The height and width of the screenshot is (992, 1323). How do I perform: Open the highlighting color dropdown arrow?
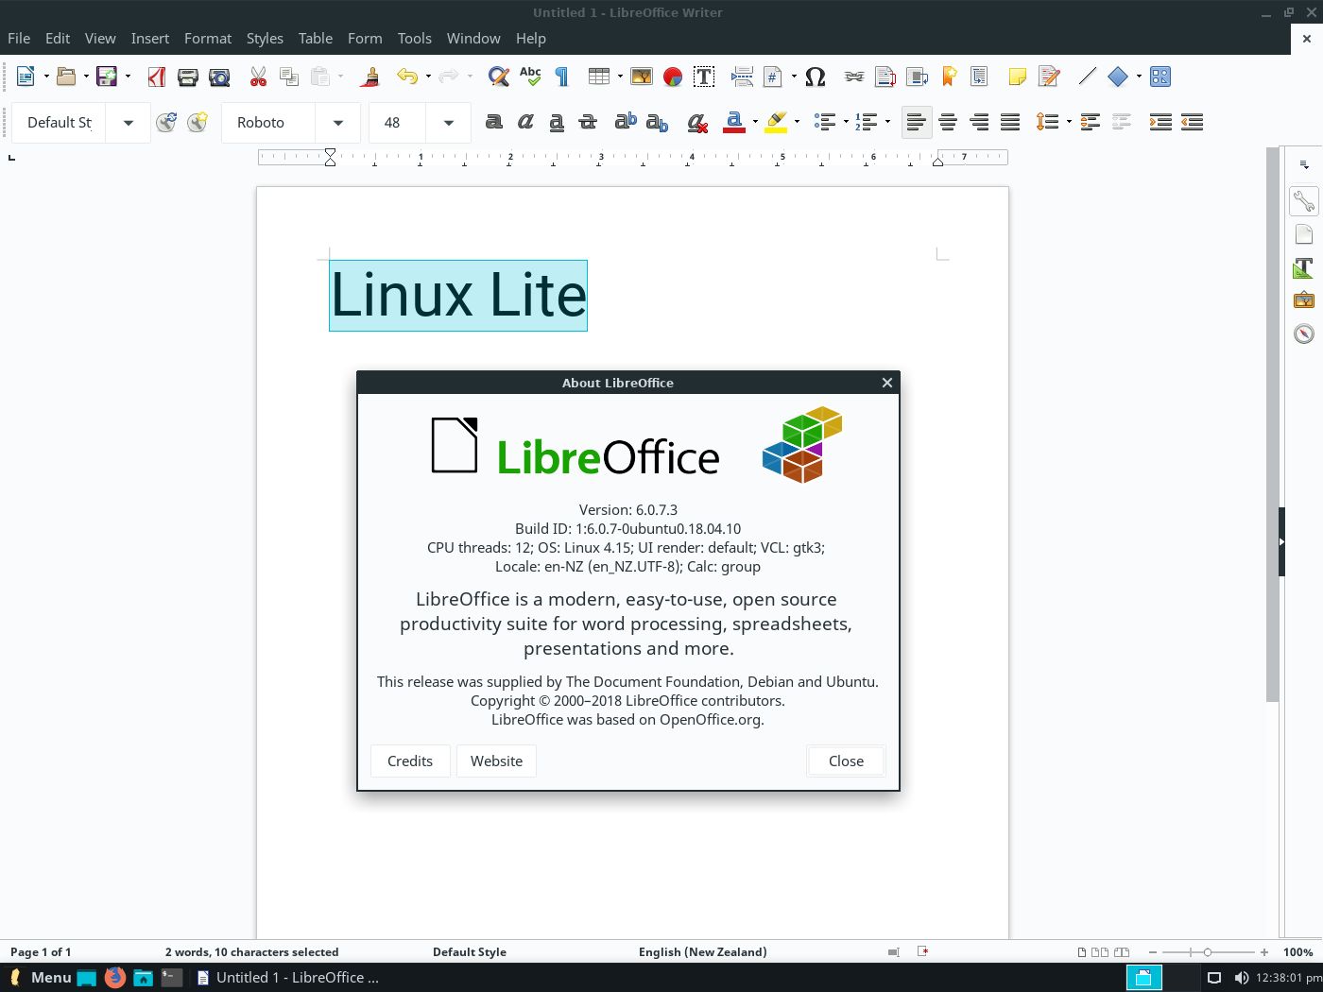798,122
